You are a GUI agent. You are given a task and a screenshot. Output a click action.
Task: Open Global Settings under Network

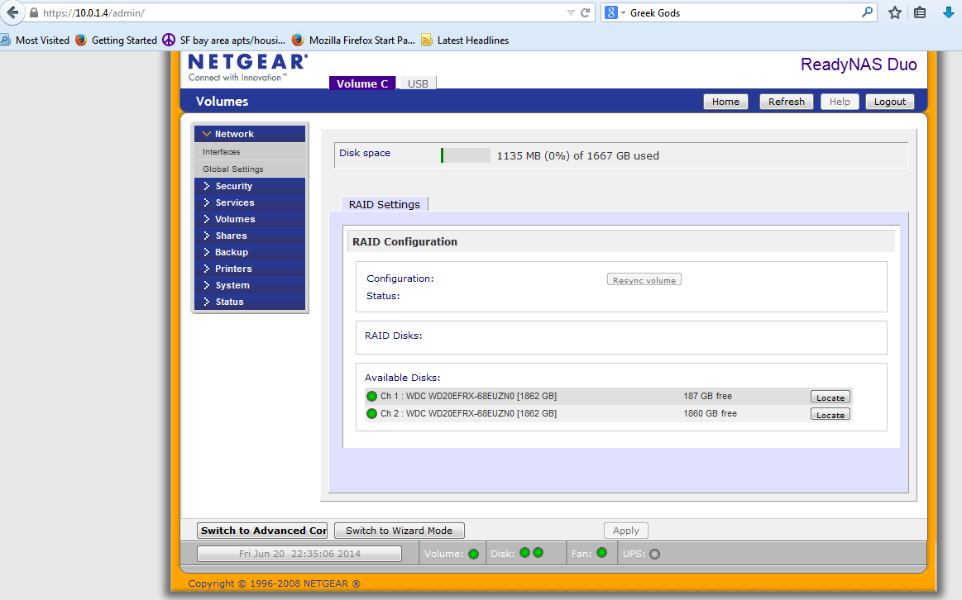click(233, 169)
